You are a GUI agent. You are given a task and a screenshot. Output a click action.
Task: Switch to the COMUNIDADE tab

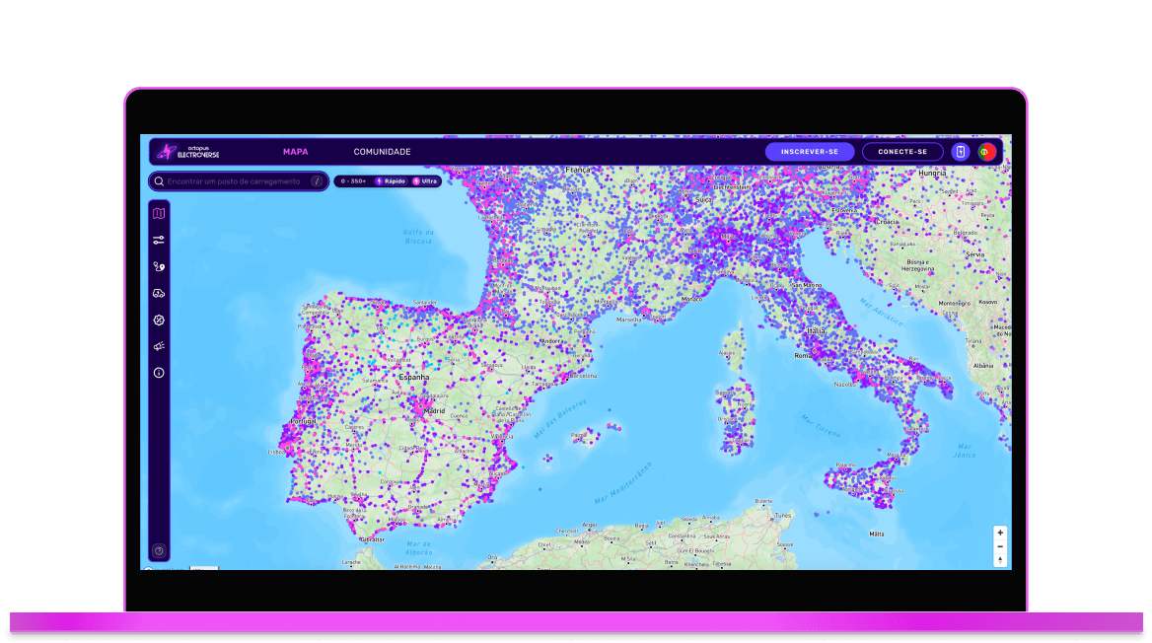(x=382, y=151)
